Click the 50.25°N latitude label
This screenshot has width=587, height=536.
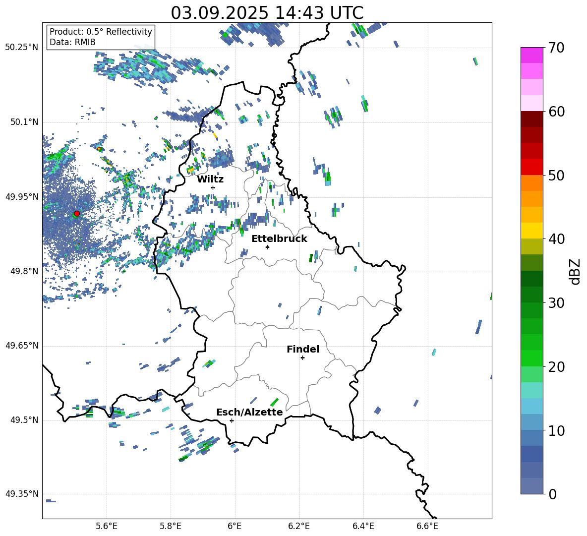pyautogui.click(x=22, y=48)
